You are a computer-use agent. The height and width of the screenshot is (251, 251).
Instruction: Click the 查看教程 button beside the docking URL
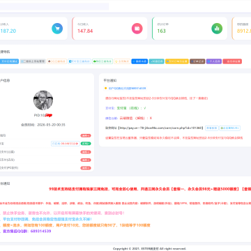[x=212, y=128]
